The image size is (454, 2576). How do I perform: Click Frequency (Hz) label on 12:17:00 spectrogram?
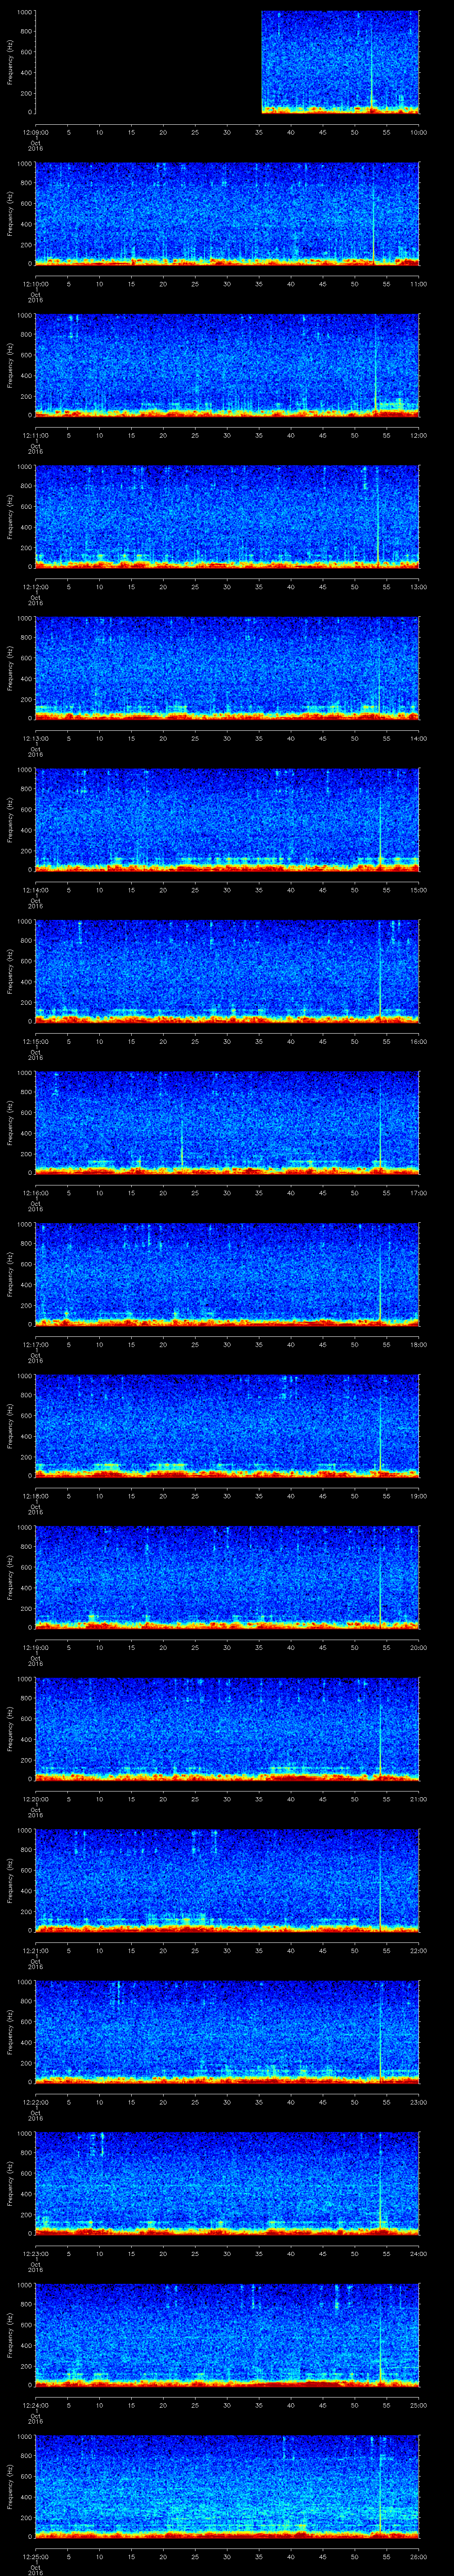(x=11, y=1273)
